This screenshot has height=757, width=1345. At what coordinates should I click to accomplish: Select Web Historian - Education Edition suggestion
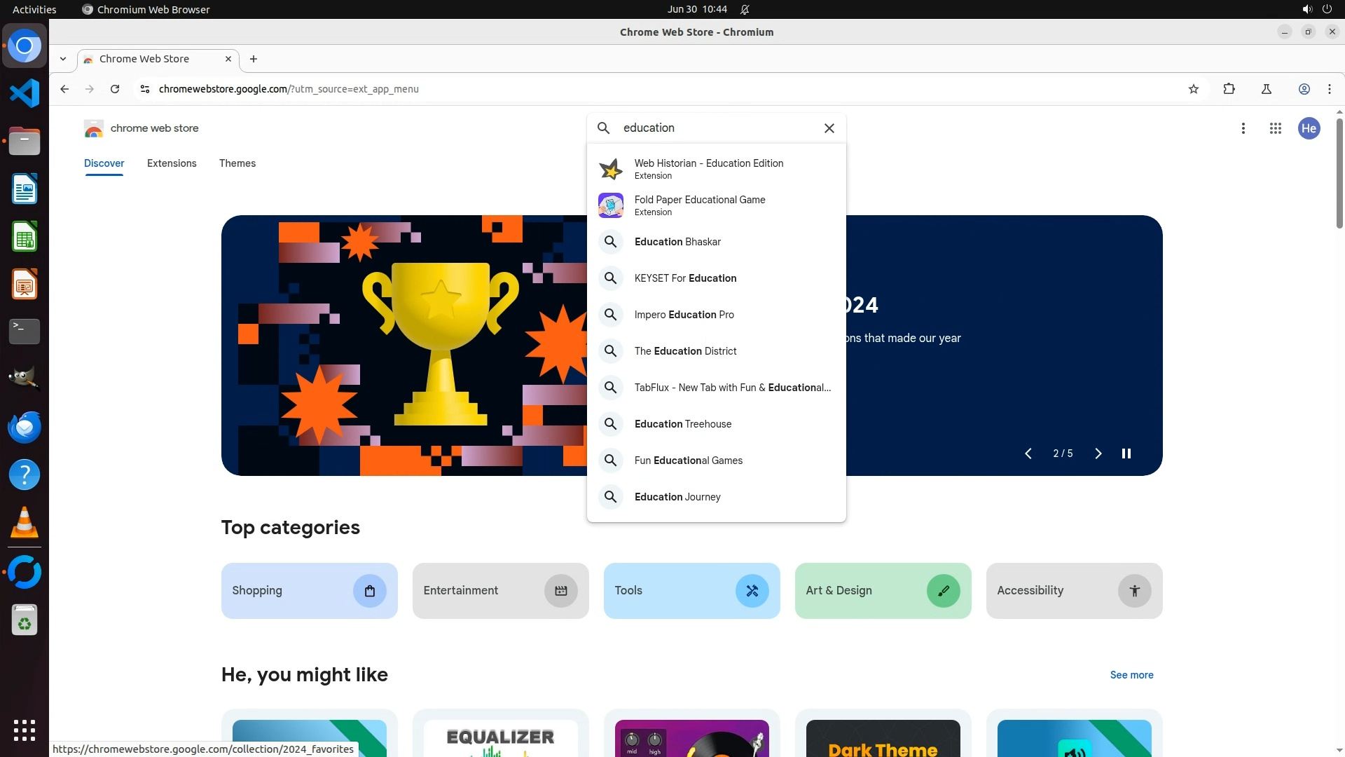708,169
